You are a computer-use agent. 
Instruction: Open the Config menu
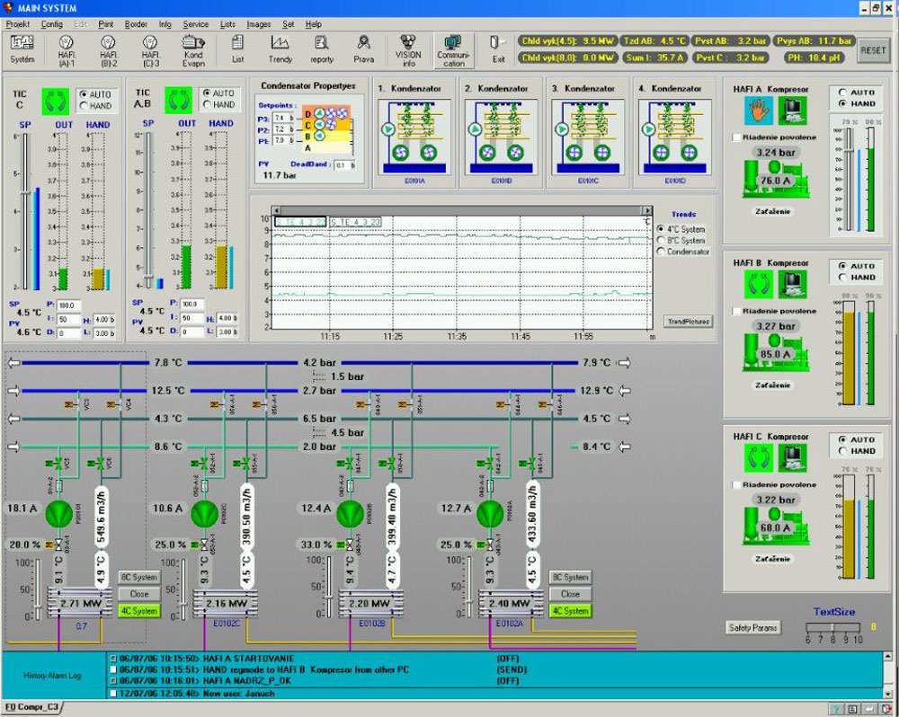tap(52, 24)
